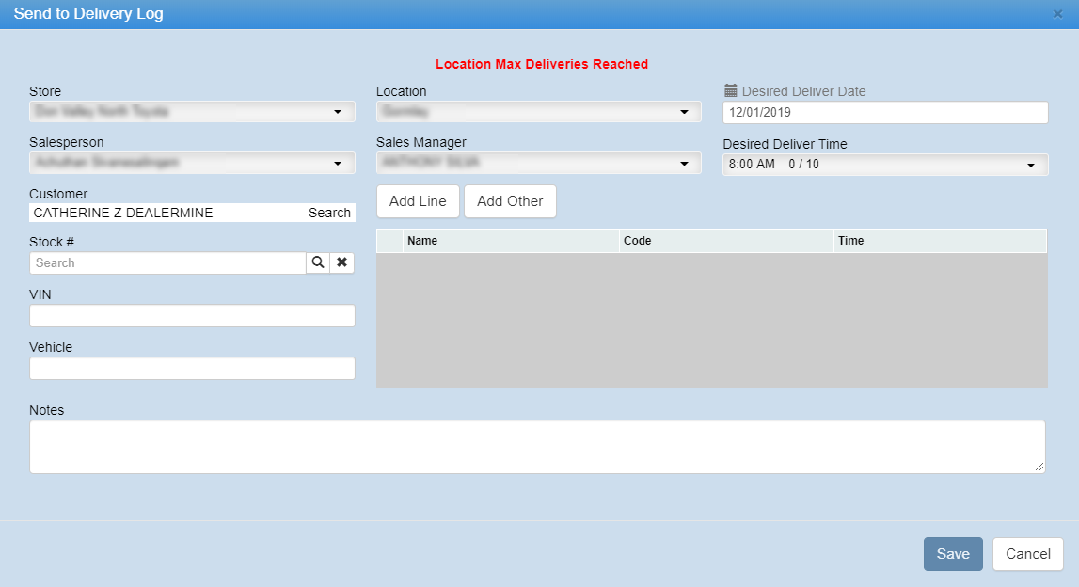Focus the Stock # search input
Screen dimensions: 1079x587
pyautogui.click(x=167, y=263)
